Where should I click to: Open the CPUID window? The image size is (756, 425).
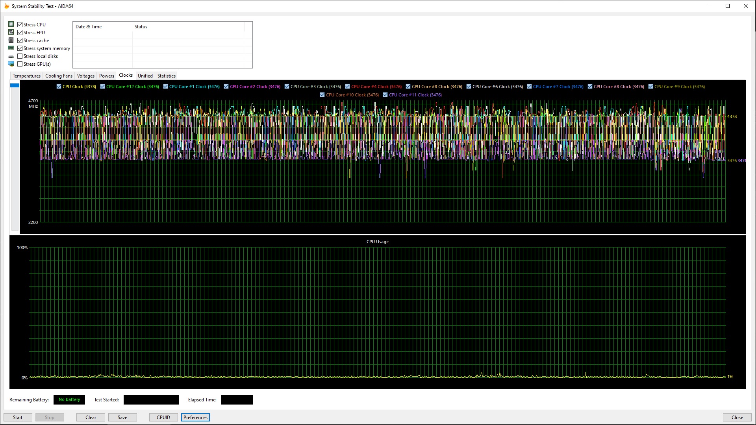click(x=163, y=418)
